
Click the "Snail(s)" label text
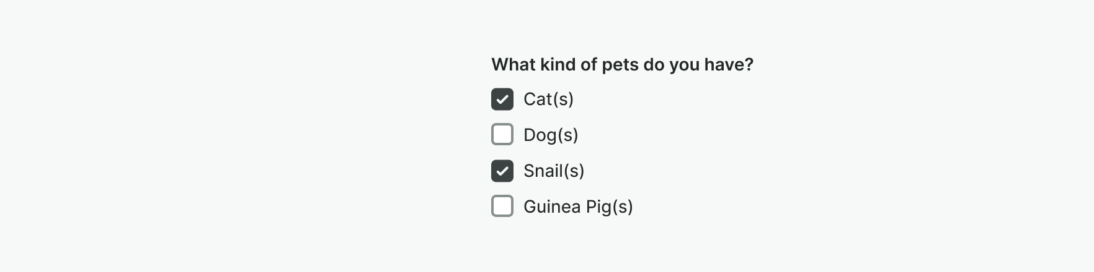tap(554, 171)
